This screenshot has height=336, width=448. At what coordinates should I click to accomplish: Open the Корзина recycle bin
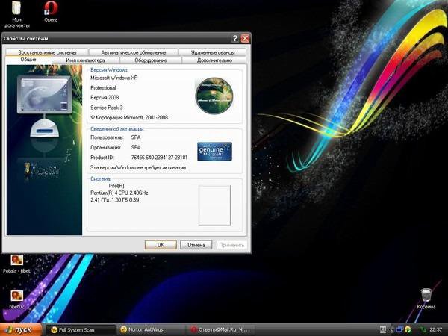click(426, 294)
